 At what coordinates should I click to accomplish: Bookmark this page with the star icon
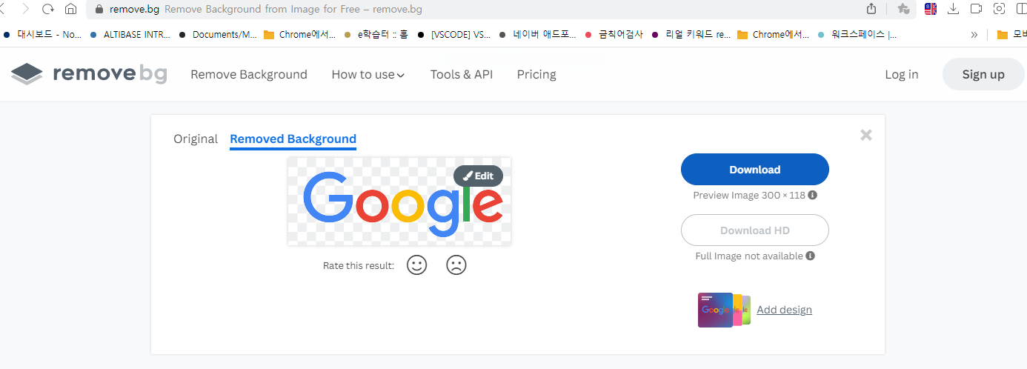[903, 9]
